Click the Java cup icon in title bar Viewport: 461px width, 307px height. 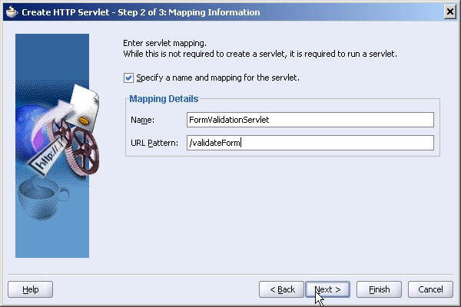pyautogui.click(x=12, y=12)
